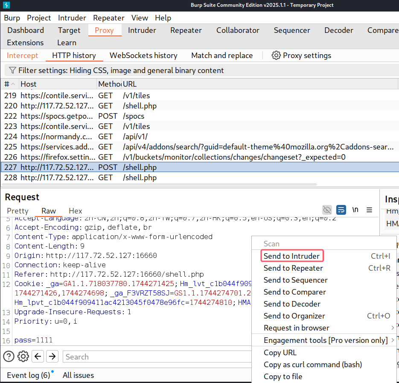The width and height of the screenshot is (399, 383).
Task: Go to next search match arrow
Action: (52, 356)
